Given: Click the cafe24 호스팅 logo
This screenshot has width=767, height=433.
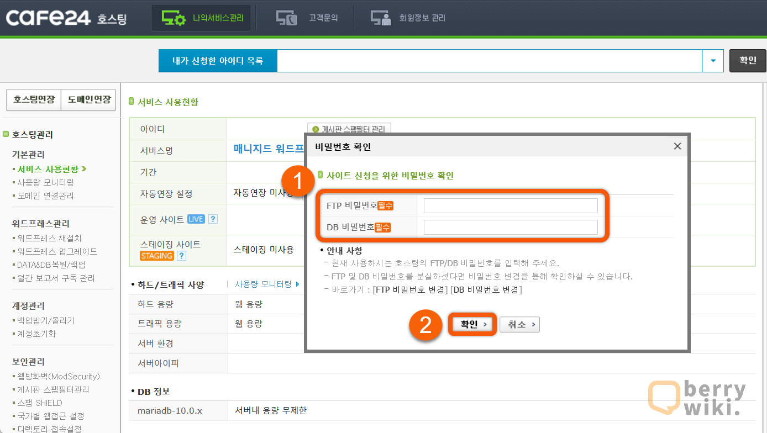Looking at the screenshot, I should pyautogui.click(x=66, y=18).
